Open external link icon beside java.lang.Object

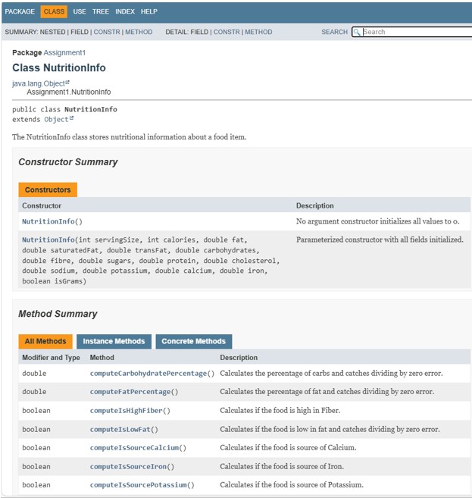pyautogui.click(x=67, y=83)
